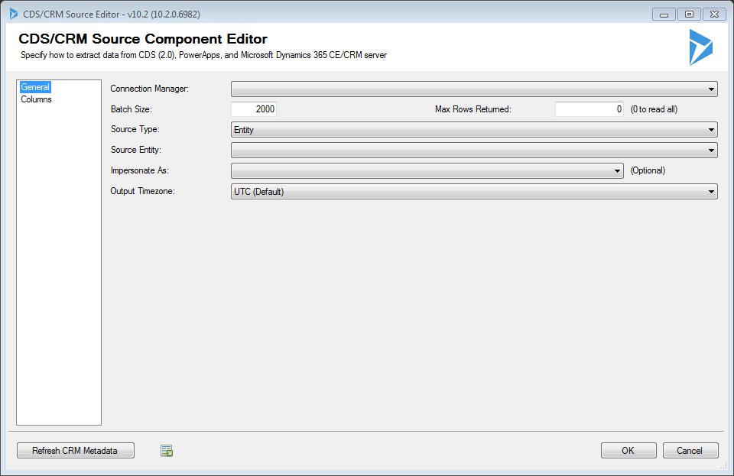Click the Output Timezone label

point(142,191)
